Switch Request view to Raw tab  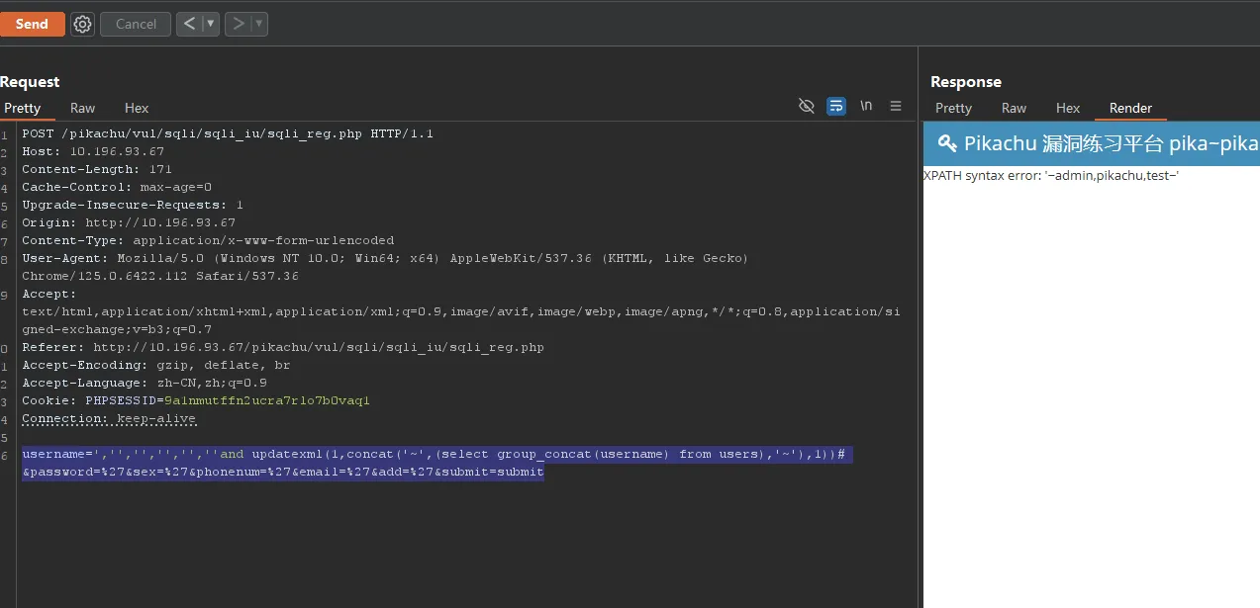[x=83, y=108]
